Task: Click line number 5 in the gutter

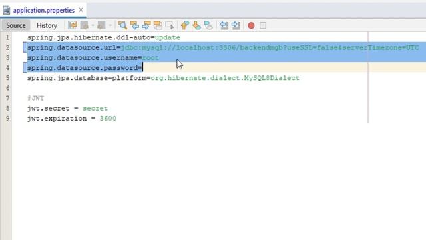Action: [x=7, y=78]
